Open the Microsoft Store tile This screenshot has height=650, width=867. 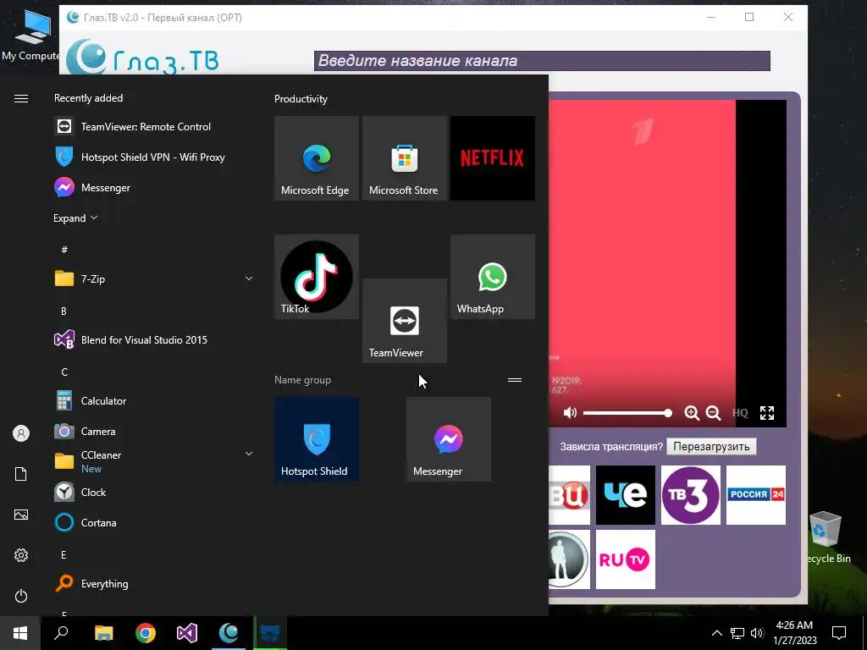pyautogui.click(x=404, y=158)
